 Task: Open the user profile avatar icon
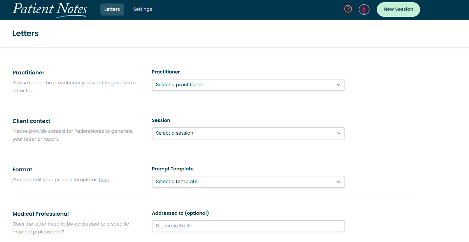364,10
